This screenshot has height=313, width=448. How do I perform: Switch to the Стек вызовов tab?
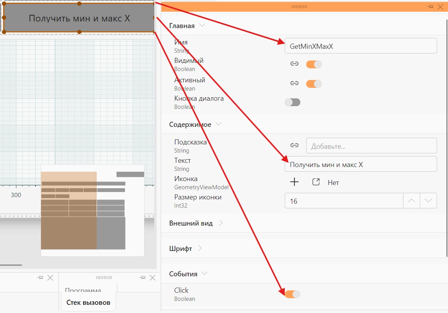88,302
